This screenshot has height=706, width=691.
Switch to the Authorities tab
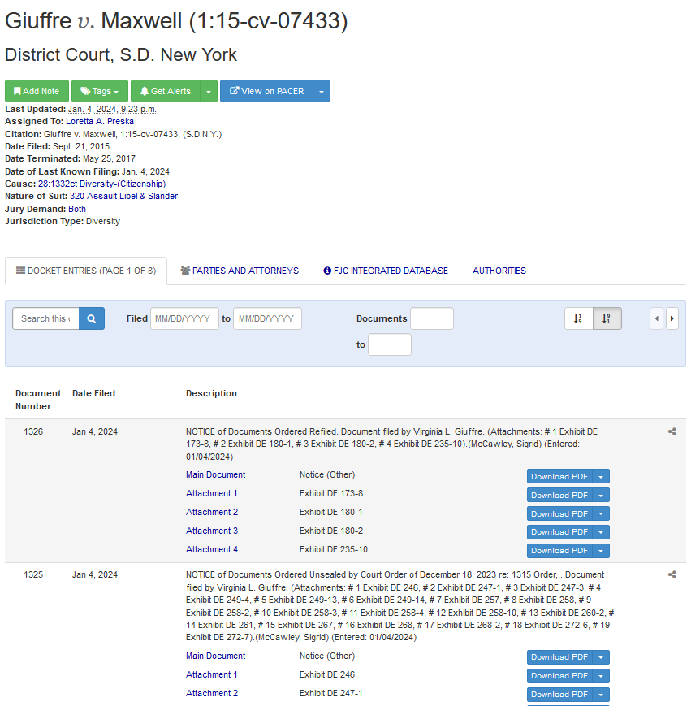tap(499, 271)
